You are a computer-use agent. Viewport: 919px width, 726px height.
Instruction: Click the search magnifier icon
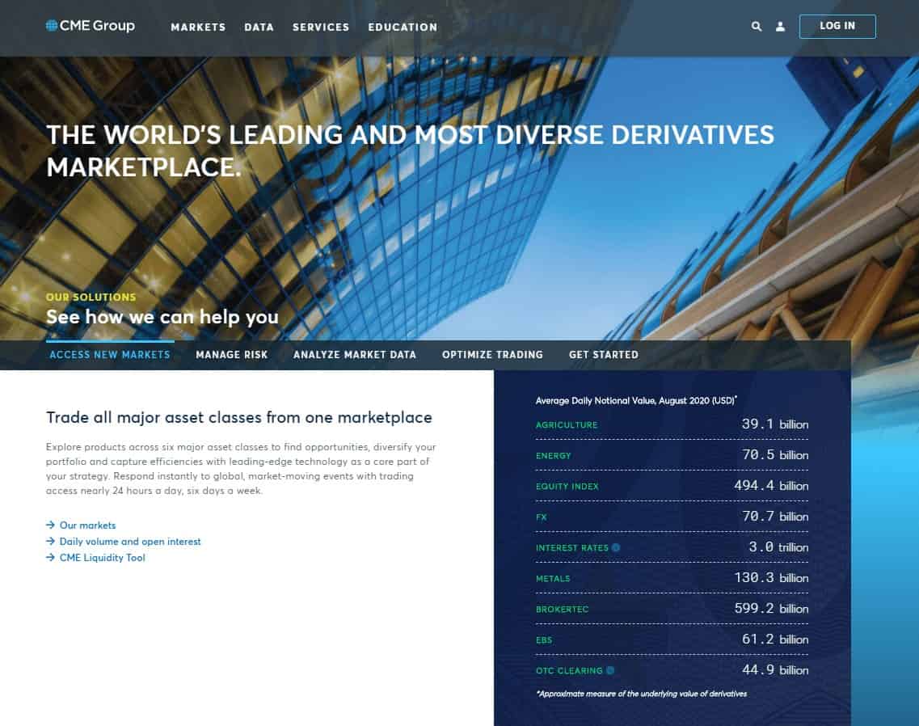click(x=757, y=27)
